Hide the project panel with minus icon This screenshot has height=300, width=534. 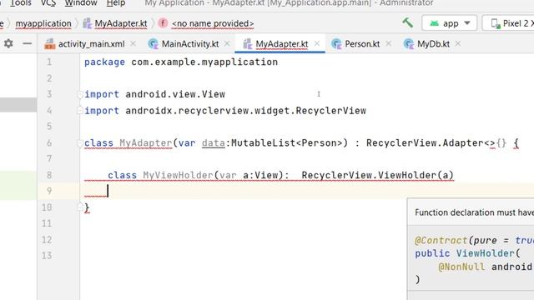point(28,43)
